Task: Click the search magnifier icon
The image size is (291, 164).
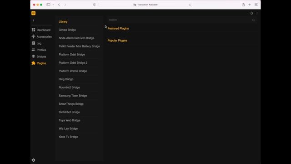Action: (254, 20)
